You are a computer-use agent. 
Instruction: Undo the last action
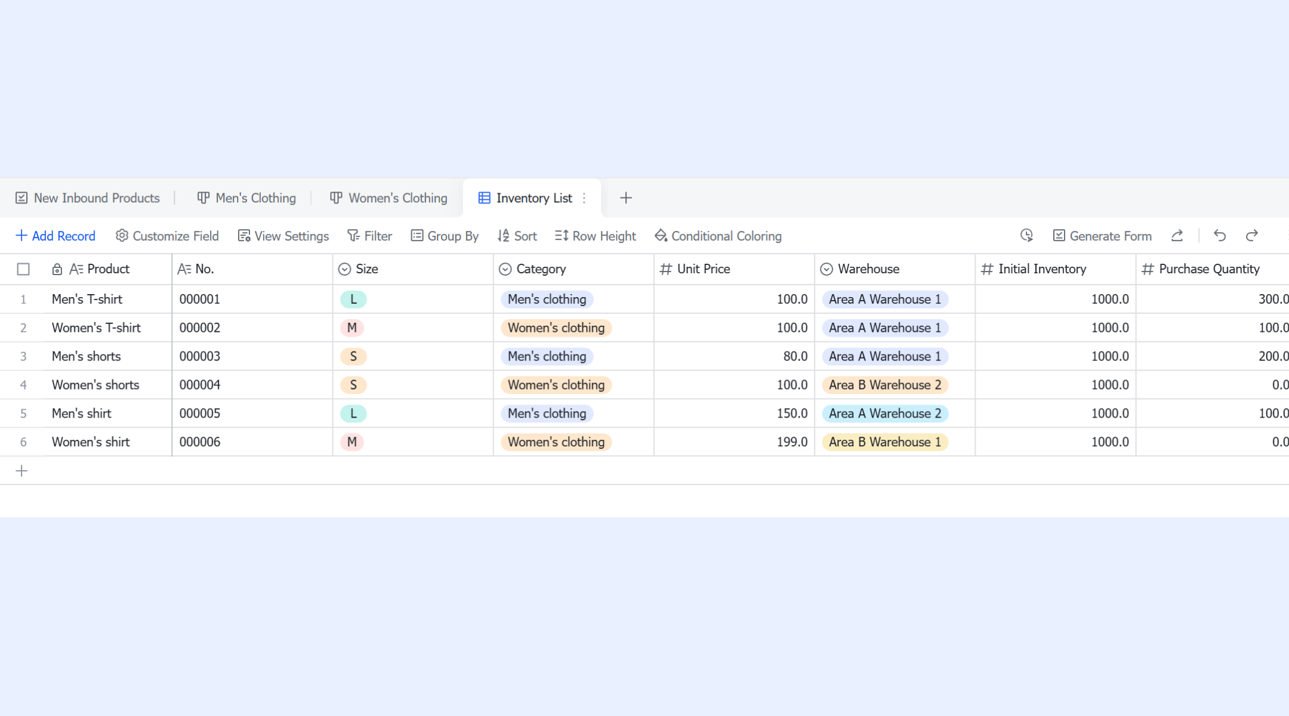pos(1220,236)
